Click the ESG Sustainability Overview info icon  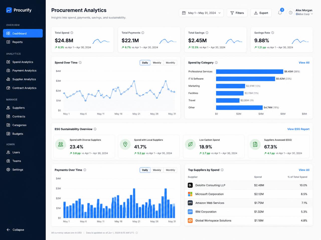[95, 129]
